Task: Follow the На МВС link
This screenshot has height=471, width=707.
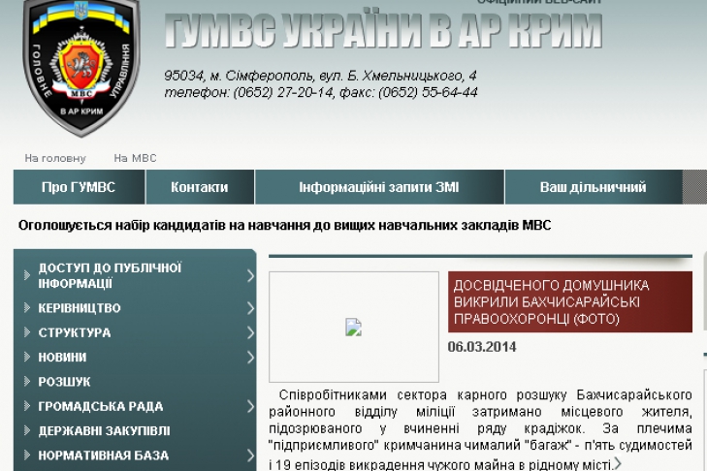Action: point(135,158)
